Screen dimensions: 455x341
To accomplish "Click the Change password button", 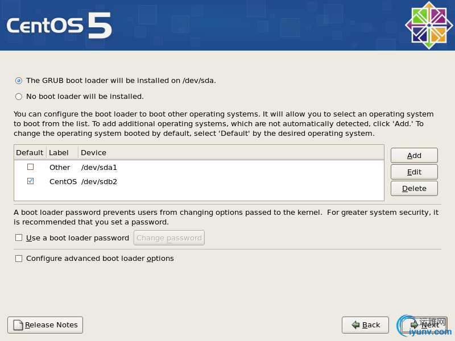I will tap(169, 238).
